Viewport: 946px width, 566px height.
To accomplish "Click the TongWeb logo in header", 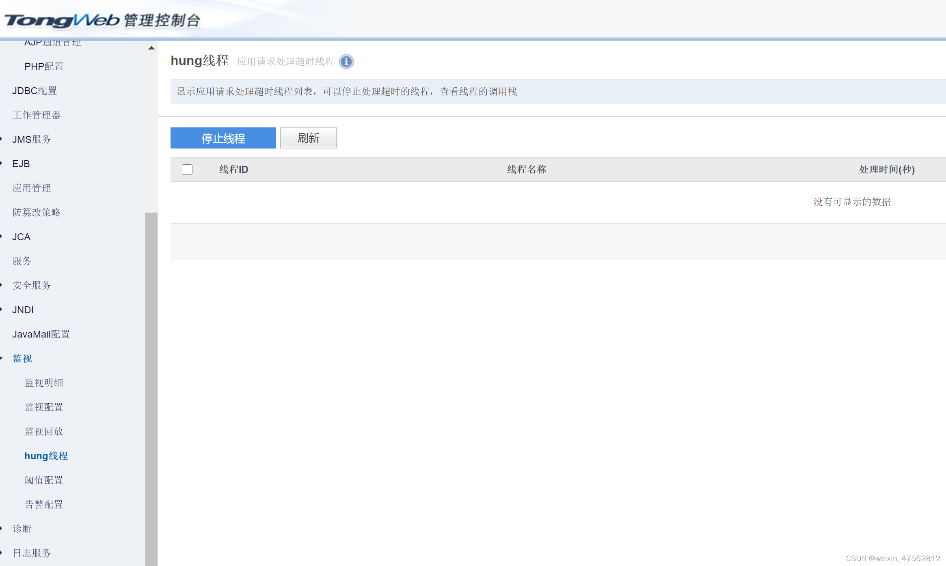I will click(x=62, y=20).
